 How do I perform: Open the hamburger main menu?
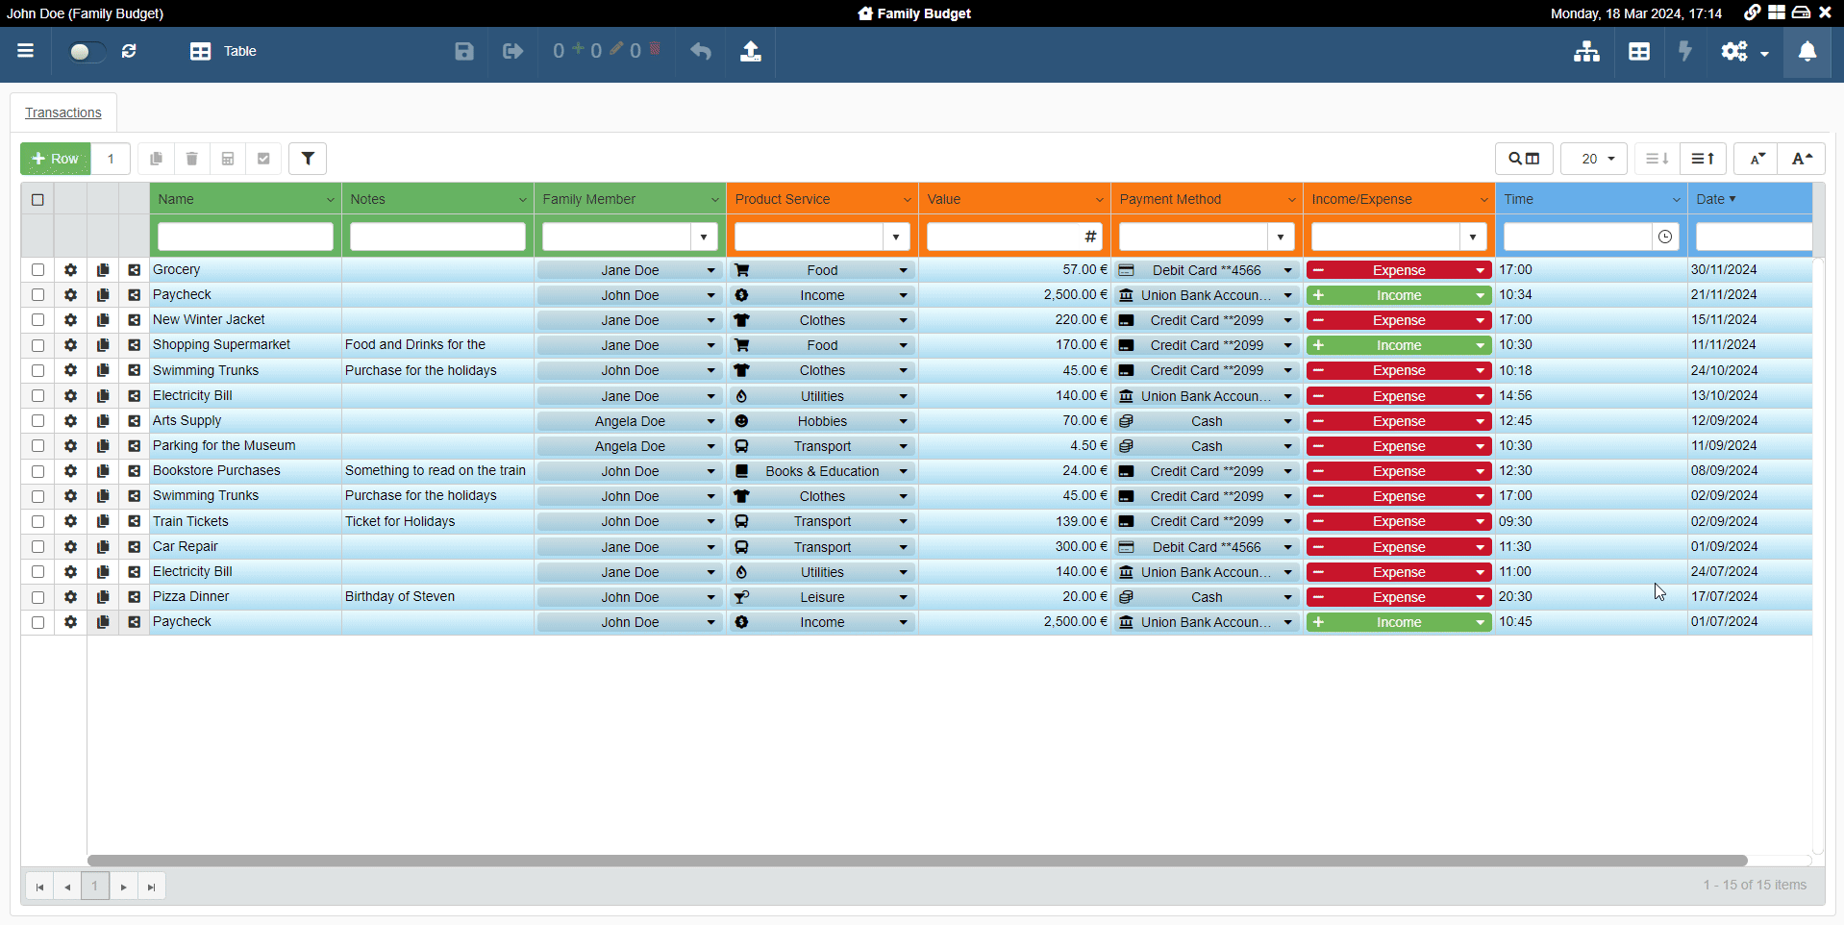tap(26, 51)
